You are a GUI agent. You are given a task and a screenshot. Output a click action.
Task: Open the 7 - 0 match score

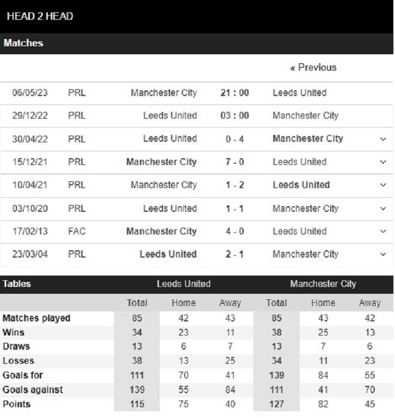click(234, 162)
